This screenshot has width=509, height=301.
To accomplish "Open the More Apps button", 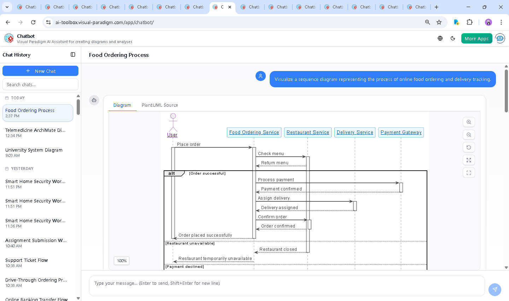I will (x=476, y=39).
